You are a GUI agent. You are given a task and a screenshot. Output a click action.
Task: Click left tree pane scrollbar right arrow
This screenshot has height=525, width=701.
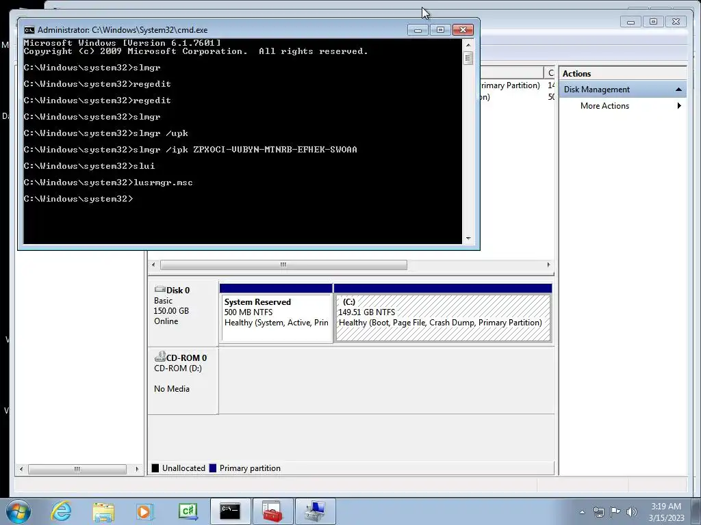pos(137,469)
